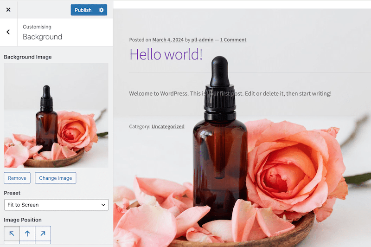
Task: Open the pll-admin author link
Action: (202, 40)
